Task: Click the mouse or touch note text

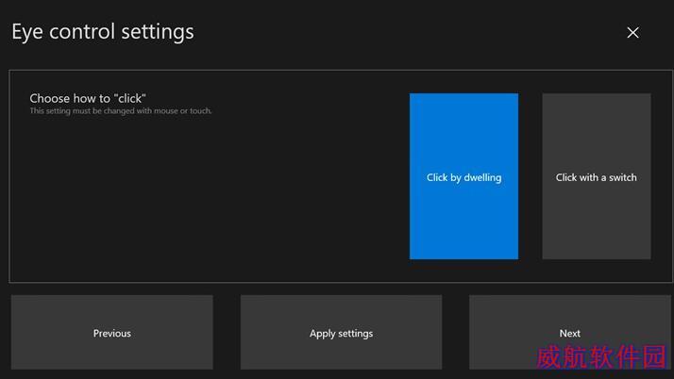Action: coord(121,111)
